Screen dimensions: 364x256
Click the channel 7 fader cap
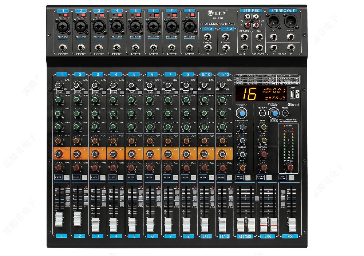click(168, 225)
